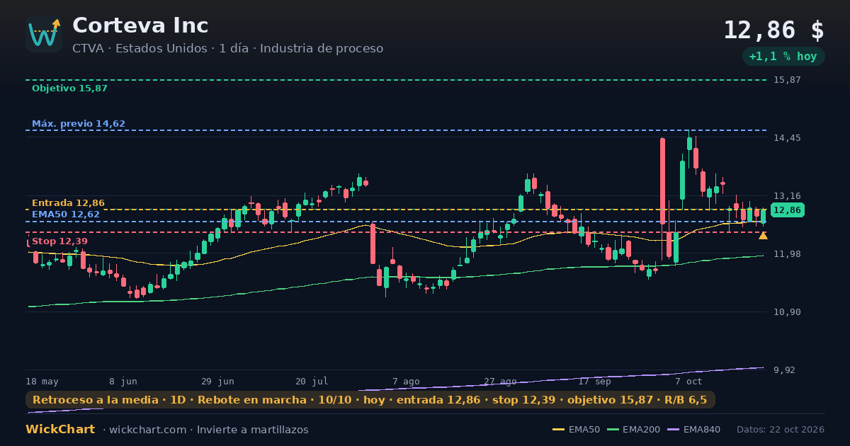Click the Retroceso a la media strategy summary banner
This screenshot has height=446, width=850.
370,400
